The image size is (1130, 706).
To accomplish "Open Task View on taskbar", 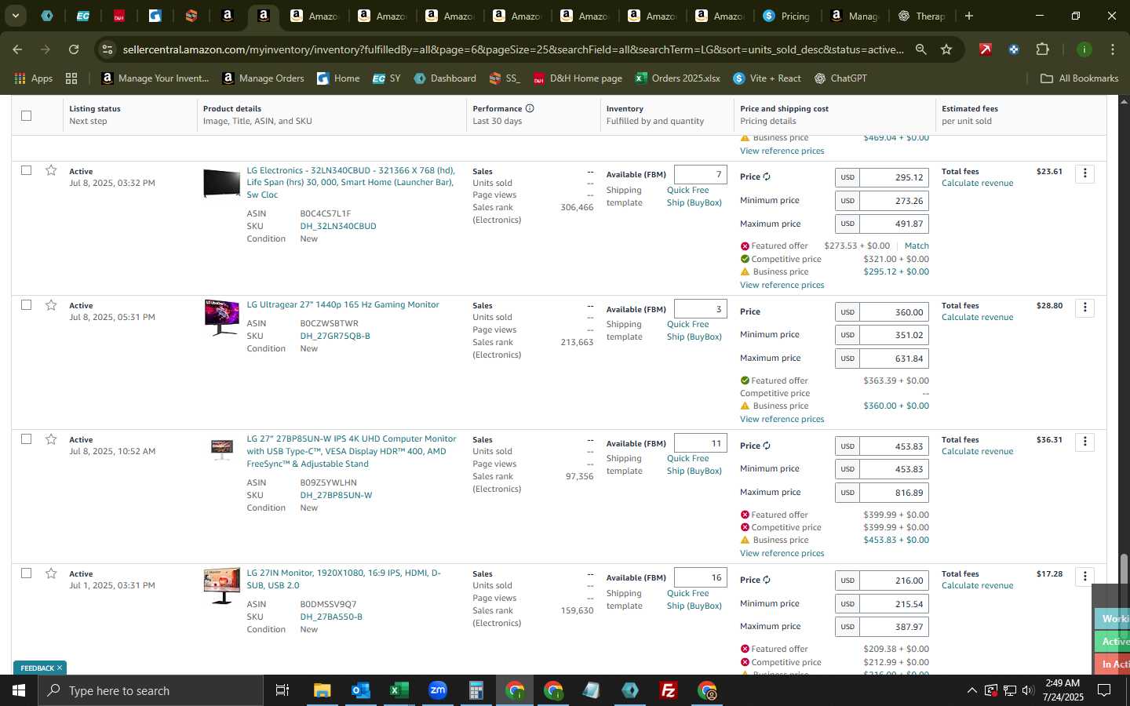I will click(282, 690).
